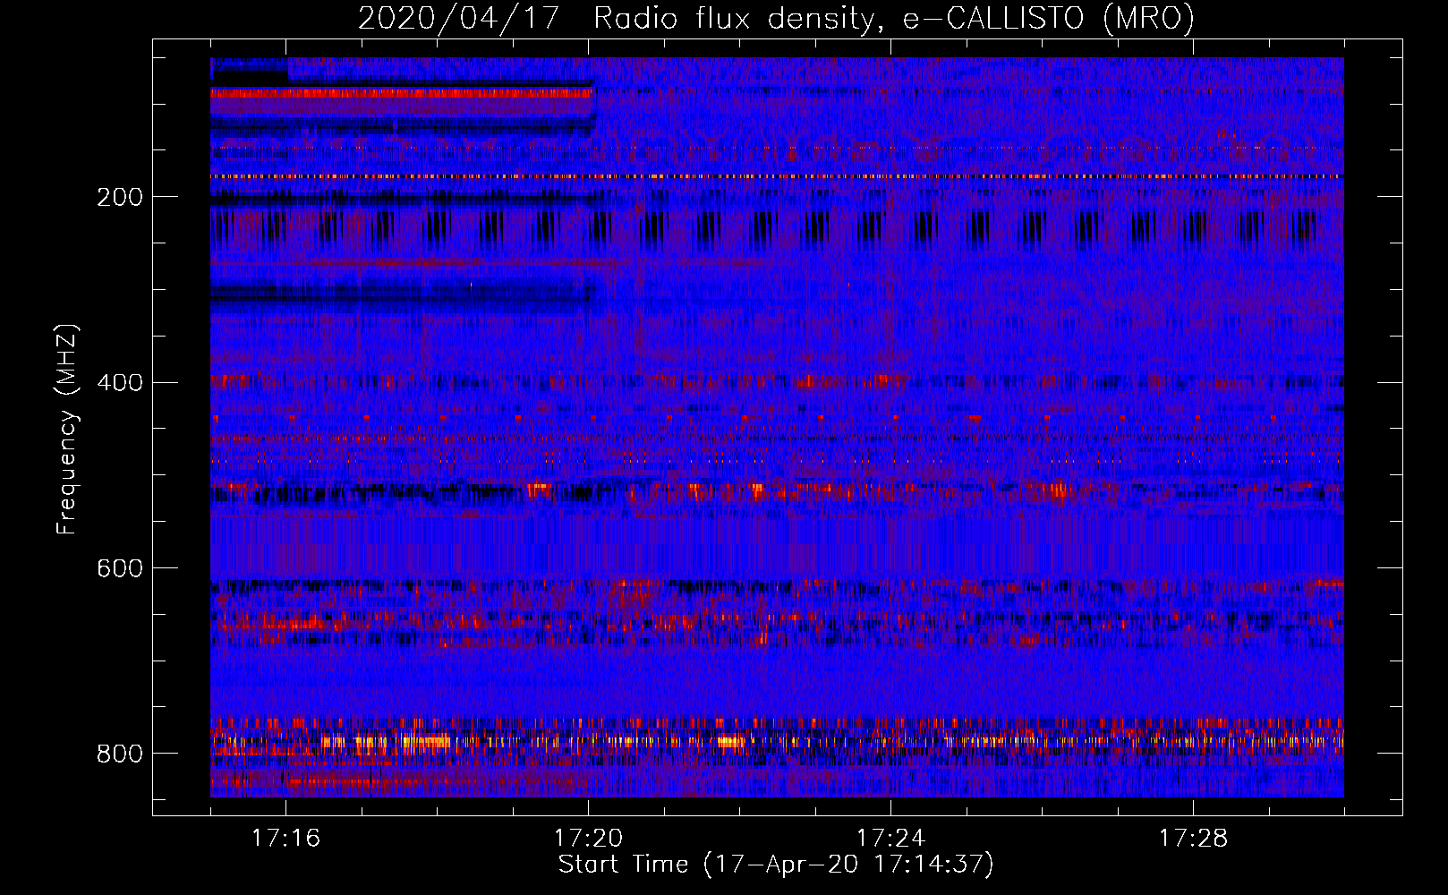The height and width of the screenshot is (895, 1448).
Task: Click the 400 frequency tick label
Action: 120,383
